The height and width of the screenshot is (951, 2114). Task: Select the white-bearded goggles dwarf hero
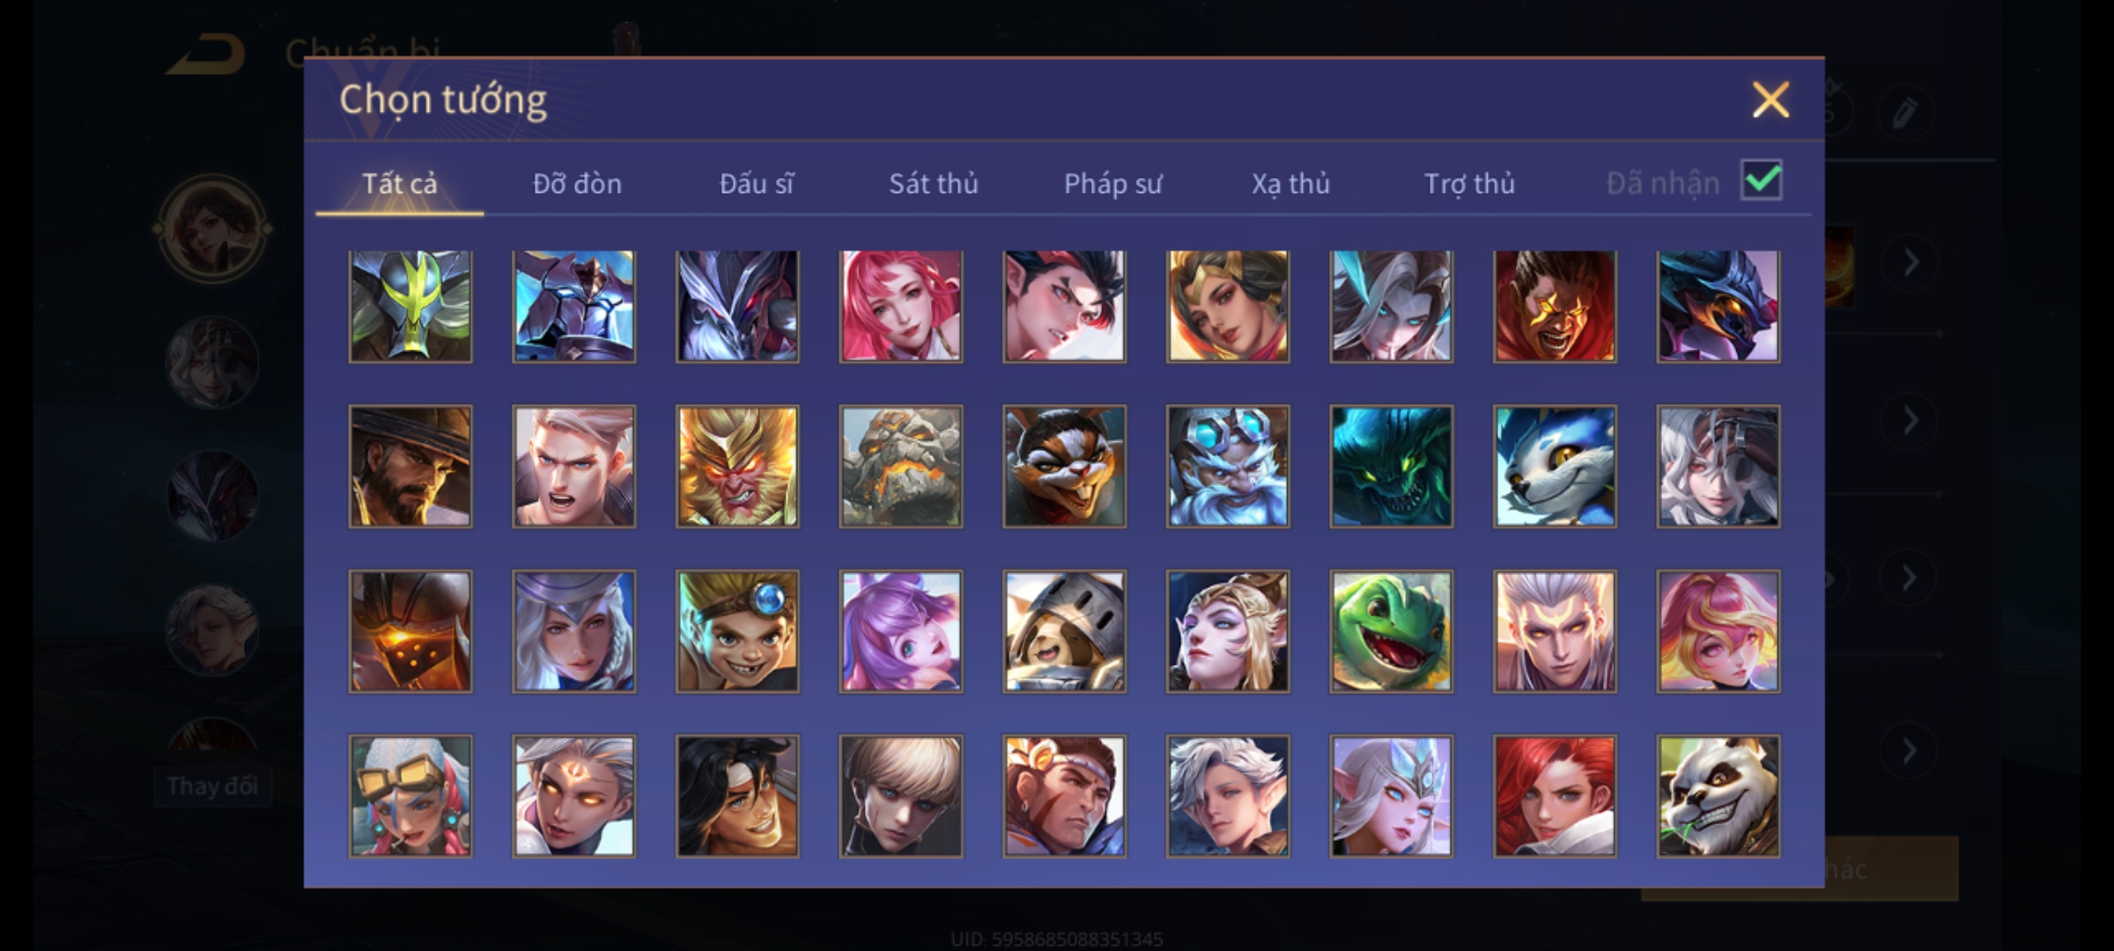1228,466
